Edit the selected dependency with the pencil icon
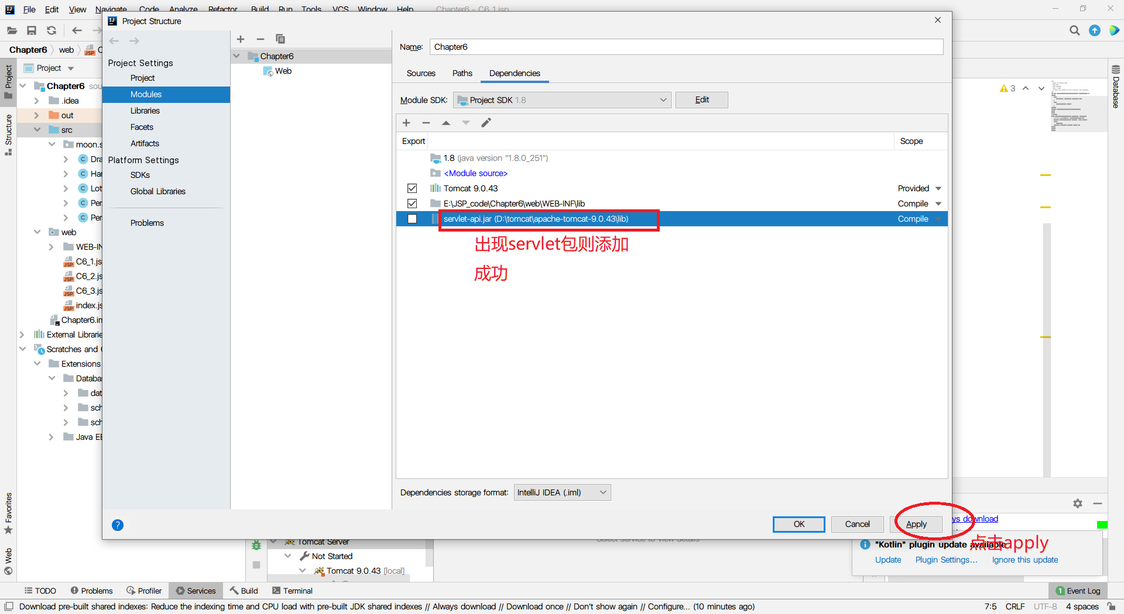1124x614 pixels. click(486, 123)
